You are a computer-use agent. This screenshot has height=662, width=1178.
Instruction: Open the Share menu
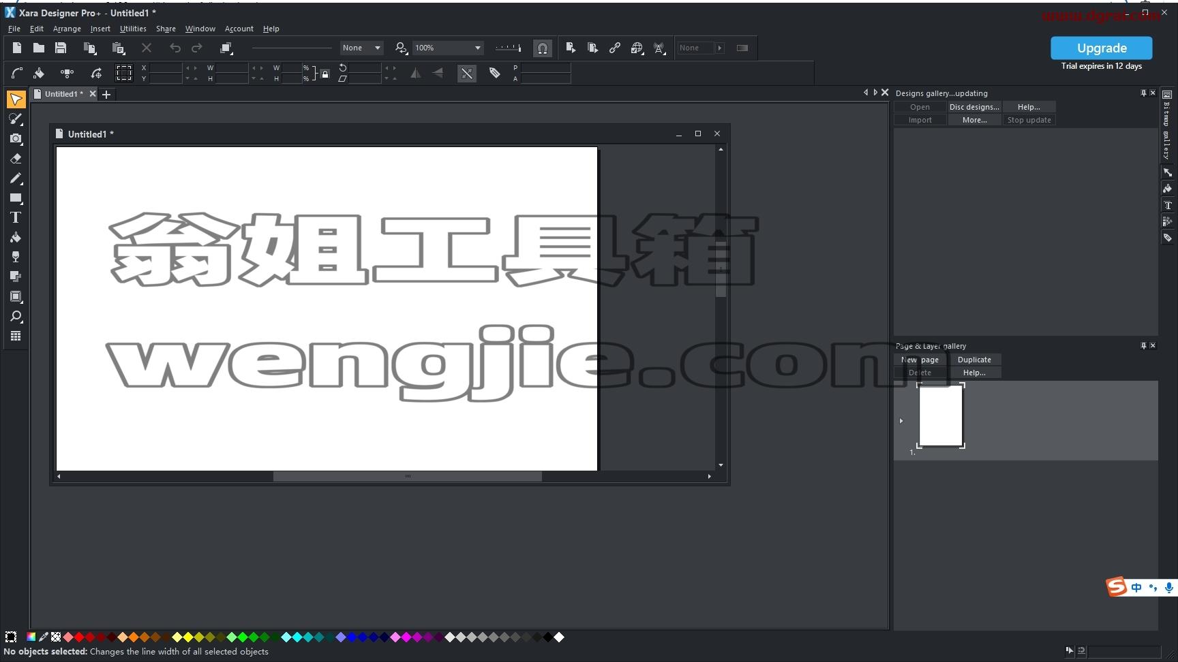pos(166,29)
